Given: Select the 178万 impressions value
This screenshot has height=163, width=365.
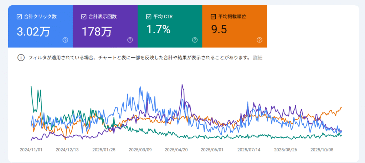Looking at the screenshot, I should click(97, 31).
